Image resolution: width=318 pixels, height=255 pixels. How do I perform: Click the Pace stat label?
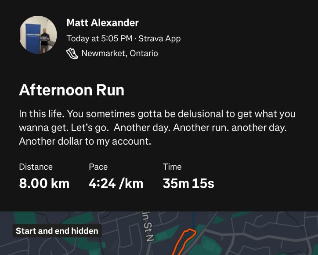click(98, 167)
